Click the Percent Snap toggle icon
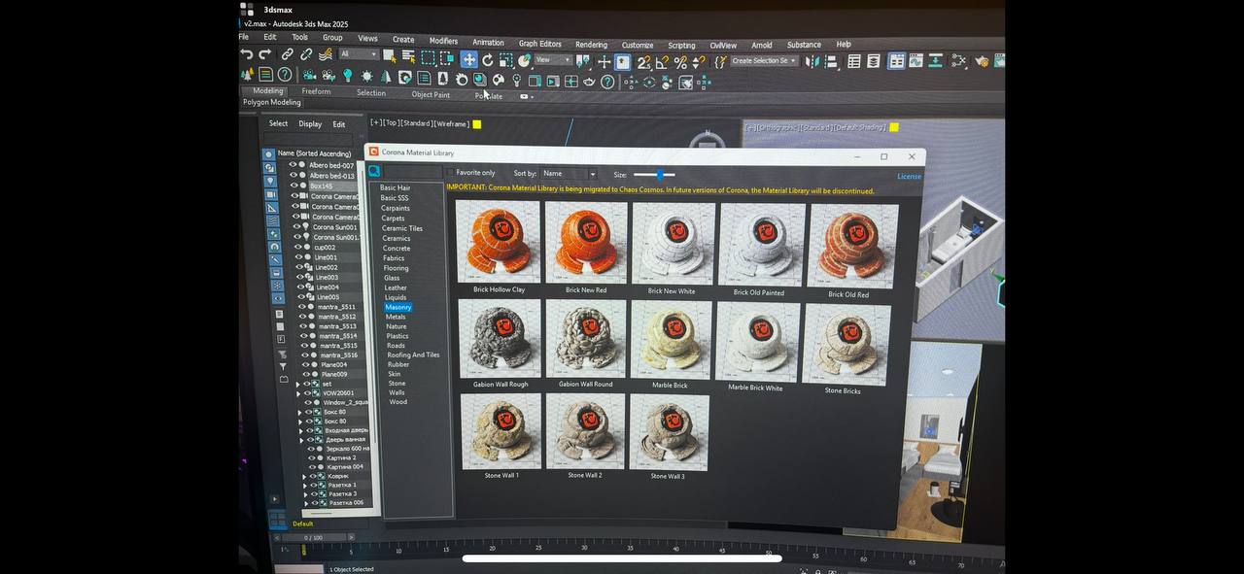This screenshot has height=574, width=1244. point(680,62)
